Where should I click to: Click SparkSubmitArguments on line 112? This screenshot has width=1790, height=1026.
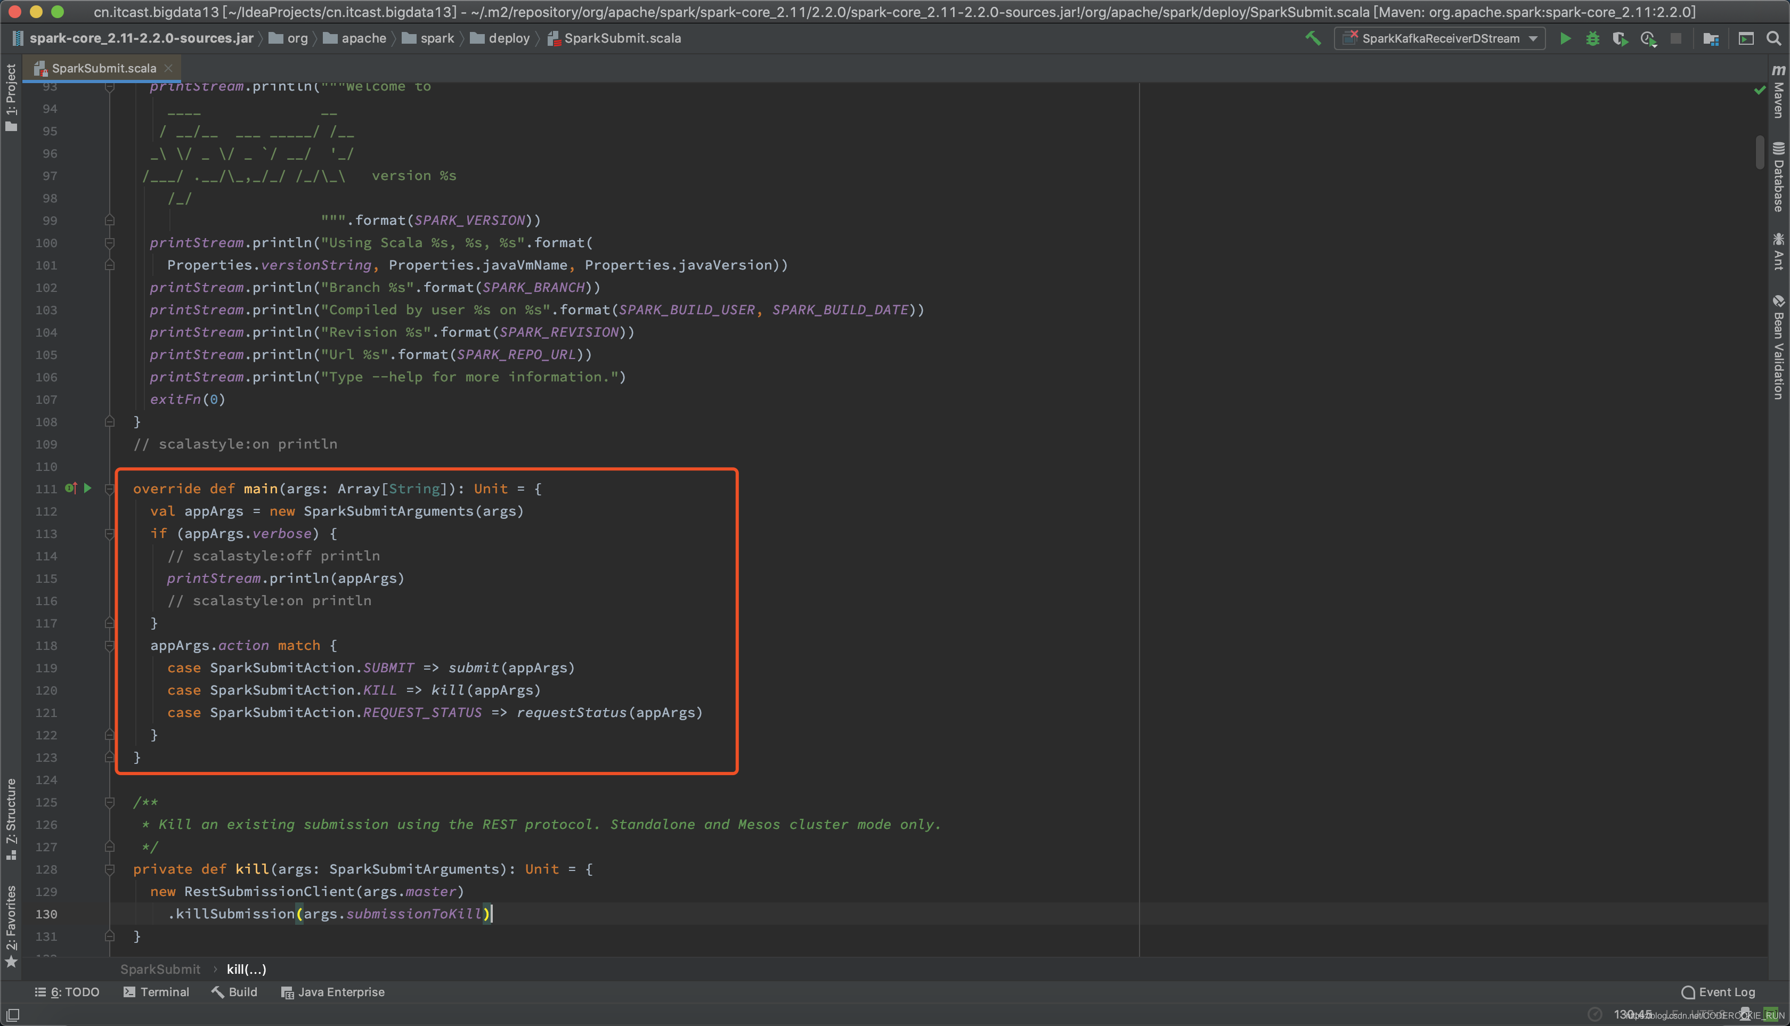click(388, 511)
